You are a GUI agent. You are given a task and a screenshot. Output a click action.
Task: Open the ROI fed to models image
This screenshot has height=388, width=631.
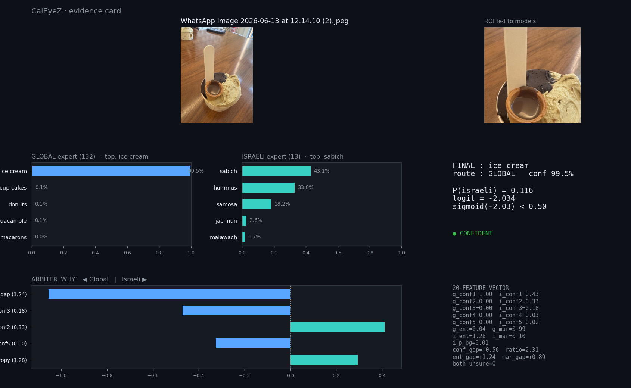[x=532, y=75]
